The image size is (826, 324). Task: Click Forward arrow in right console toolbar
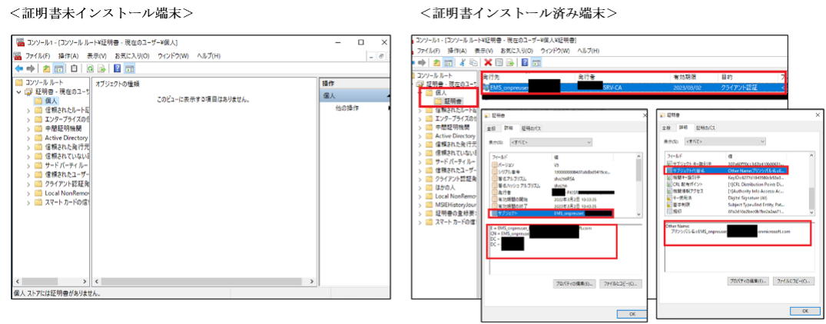422,62
